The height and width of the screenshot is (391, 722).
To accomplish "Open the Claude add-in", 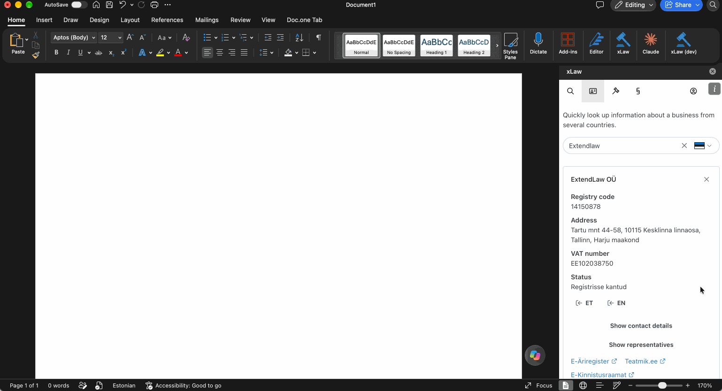I will 651,44.
